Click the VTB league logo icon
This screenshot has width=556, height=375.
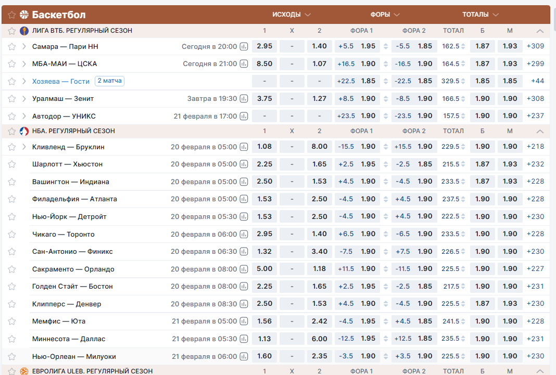pyautogui.click(x=24, y=31)
